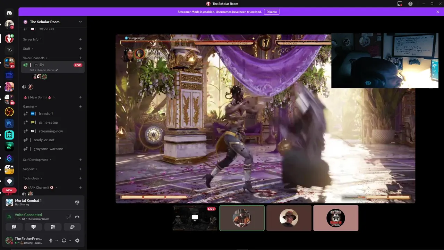Open the Activities launcher button
444x250 pixels.
pos(53,227)
